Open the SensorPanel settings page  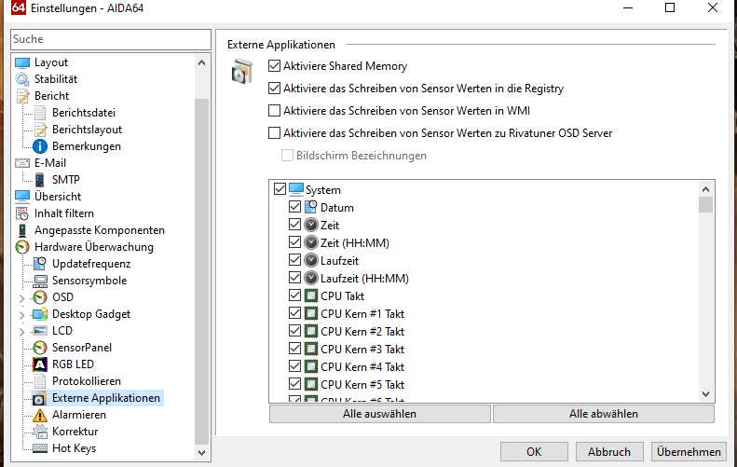82,348
